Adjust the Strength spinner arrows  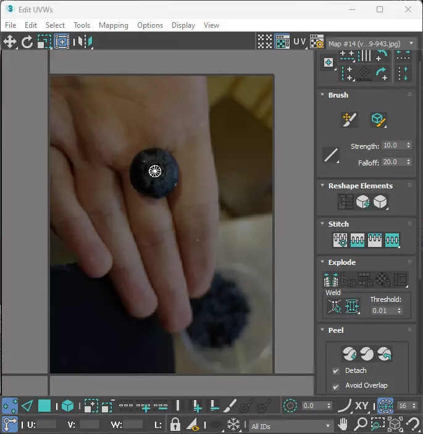point(408,145)
